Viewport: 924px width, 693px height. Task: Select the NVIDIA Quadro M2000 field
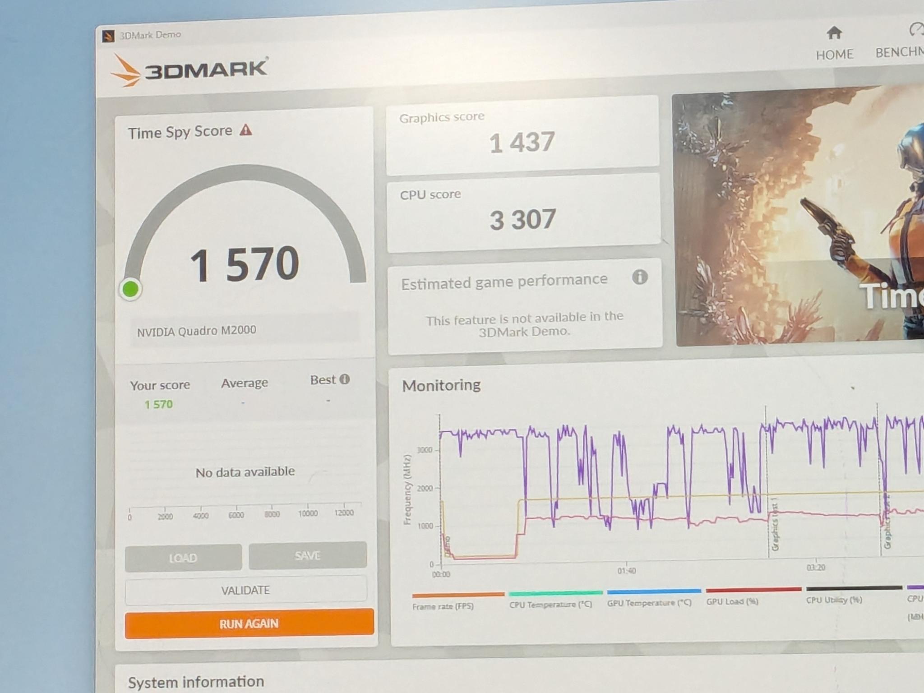click(245, 331)
